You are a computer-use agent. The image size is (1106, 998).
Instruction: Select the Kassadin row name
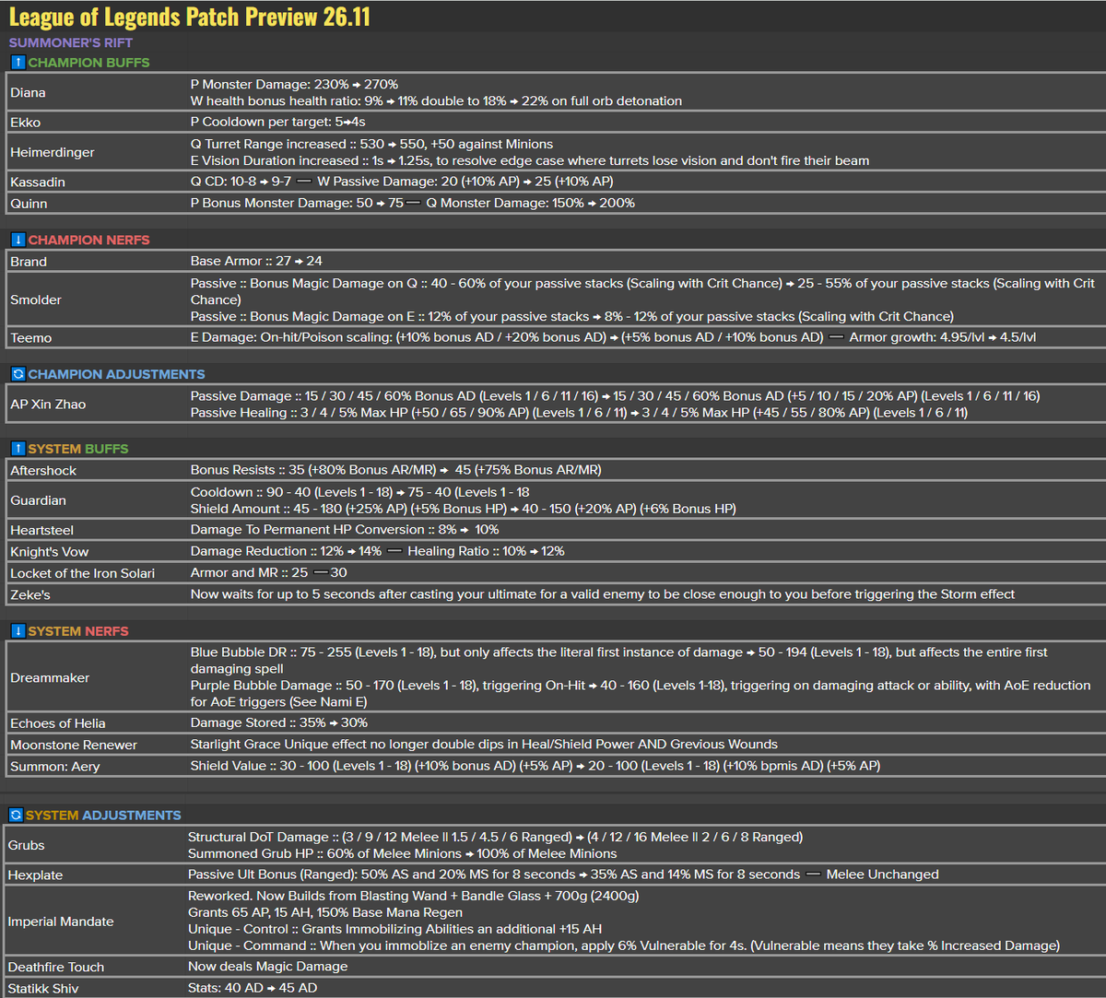pos(38,182)
